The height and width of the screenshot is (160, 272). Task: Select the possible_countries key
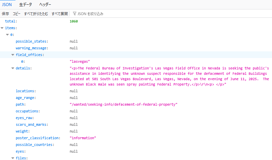coord(35,145)
